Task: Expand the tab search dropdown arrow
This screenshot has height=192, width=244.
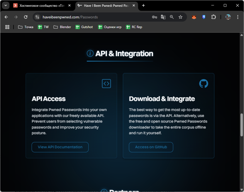Action: [x=6, y=6]
